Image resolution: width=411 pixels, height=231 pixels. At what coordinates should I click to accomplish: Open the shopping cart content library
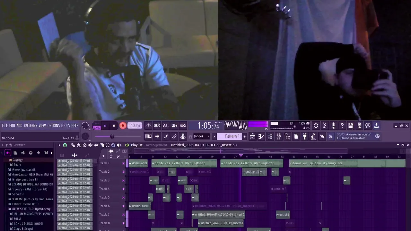click(x=331, y=136)
